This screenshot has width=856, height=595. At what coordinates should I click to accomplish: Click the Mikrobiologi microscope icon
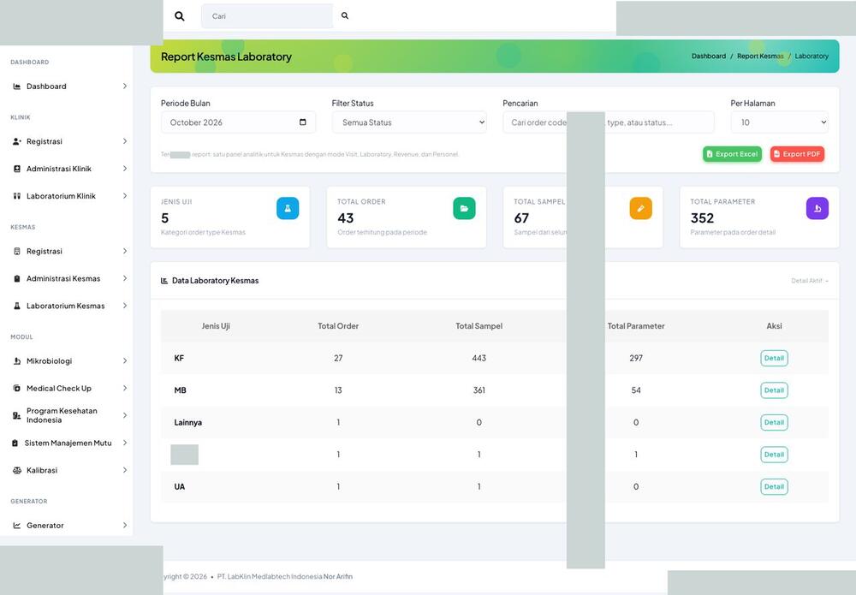pyautogui.click(x=17, y=360)
